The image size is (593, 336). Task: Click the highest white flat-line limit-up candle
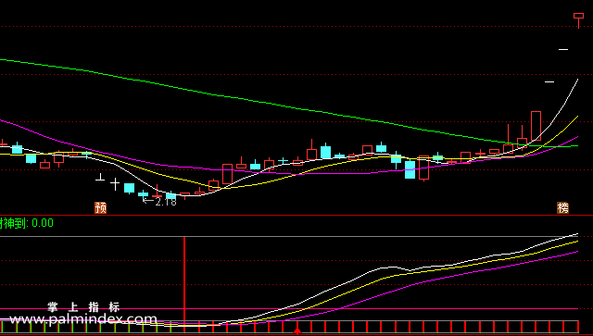[x=563, y=49]
